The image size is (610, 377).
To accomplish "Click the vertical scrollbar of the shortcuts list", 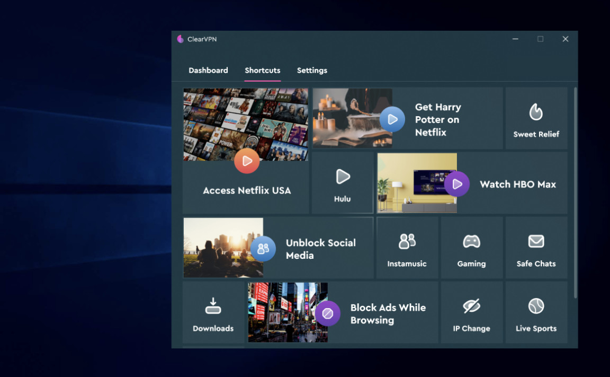I will point(576,193).
